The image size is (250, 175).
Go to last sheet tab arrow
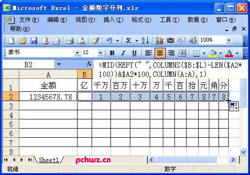click(x=30, y=160)
